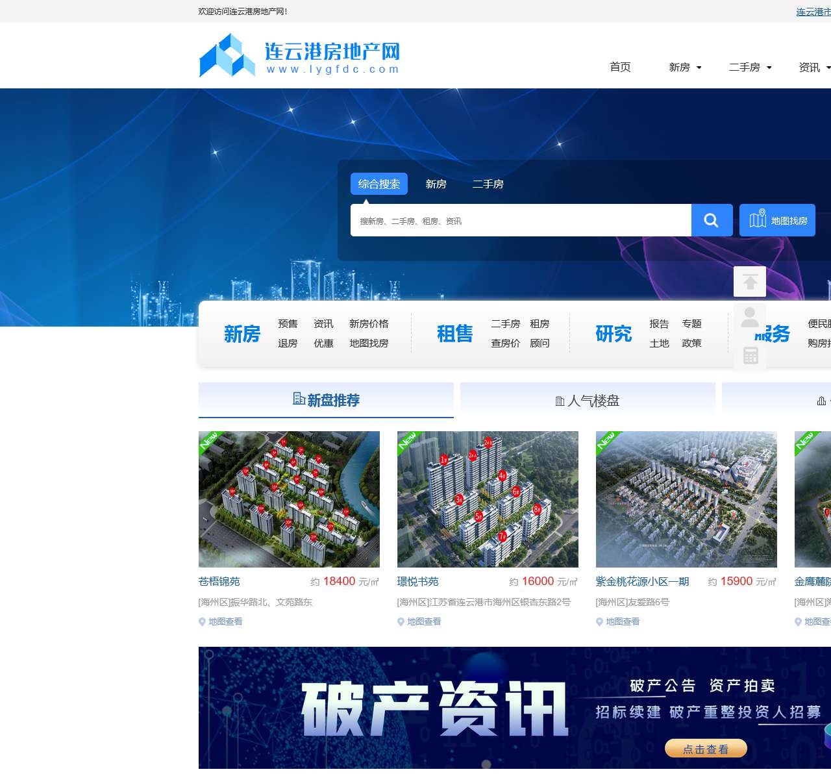Click price 15900 元/㎡ text
831x776 pixels.
(742, 581)
